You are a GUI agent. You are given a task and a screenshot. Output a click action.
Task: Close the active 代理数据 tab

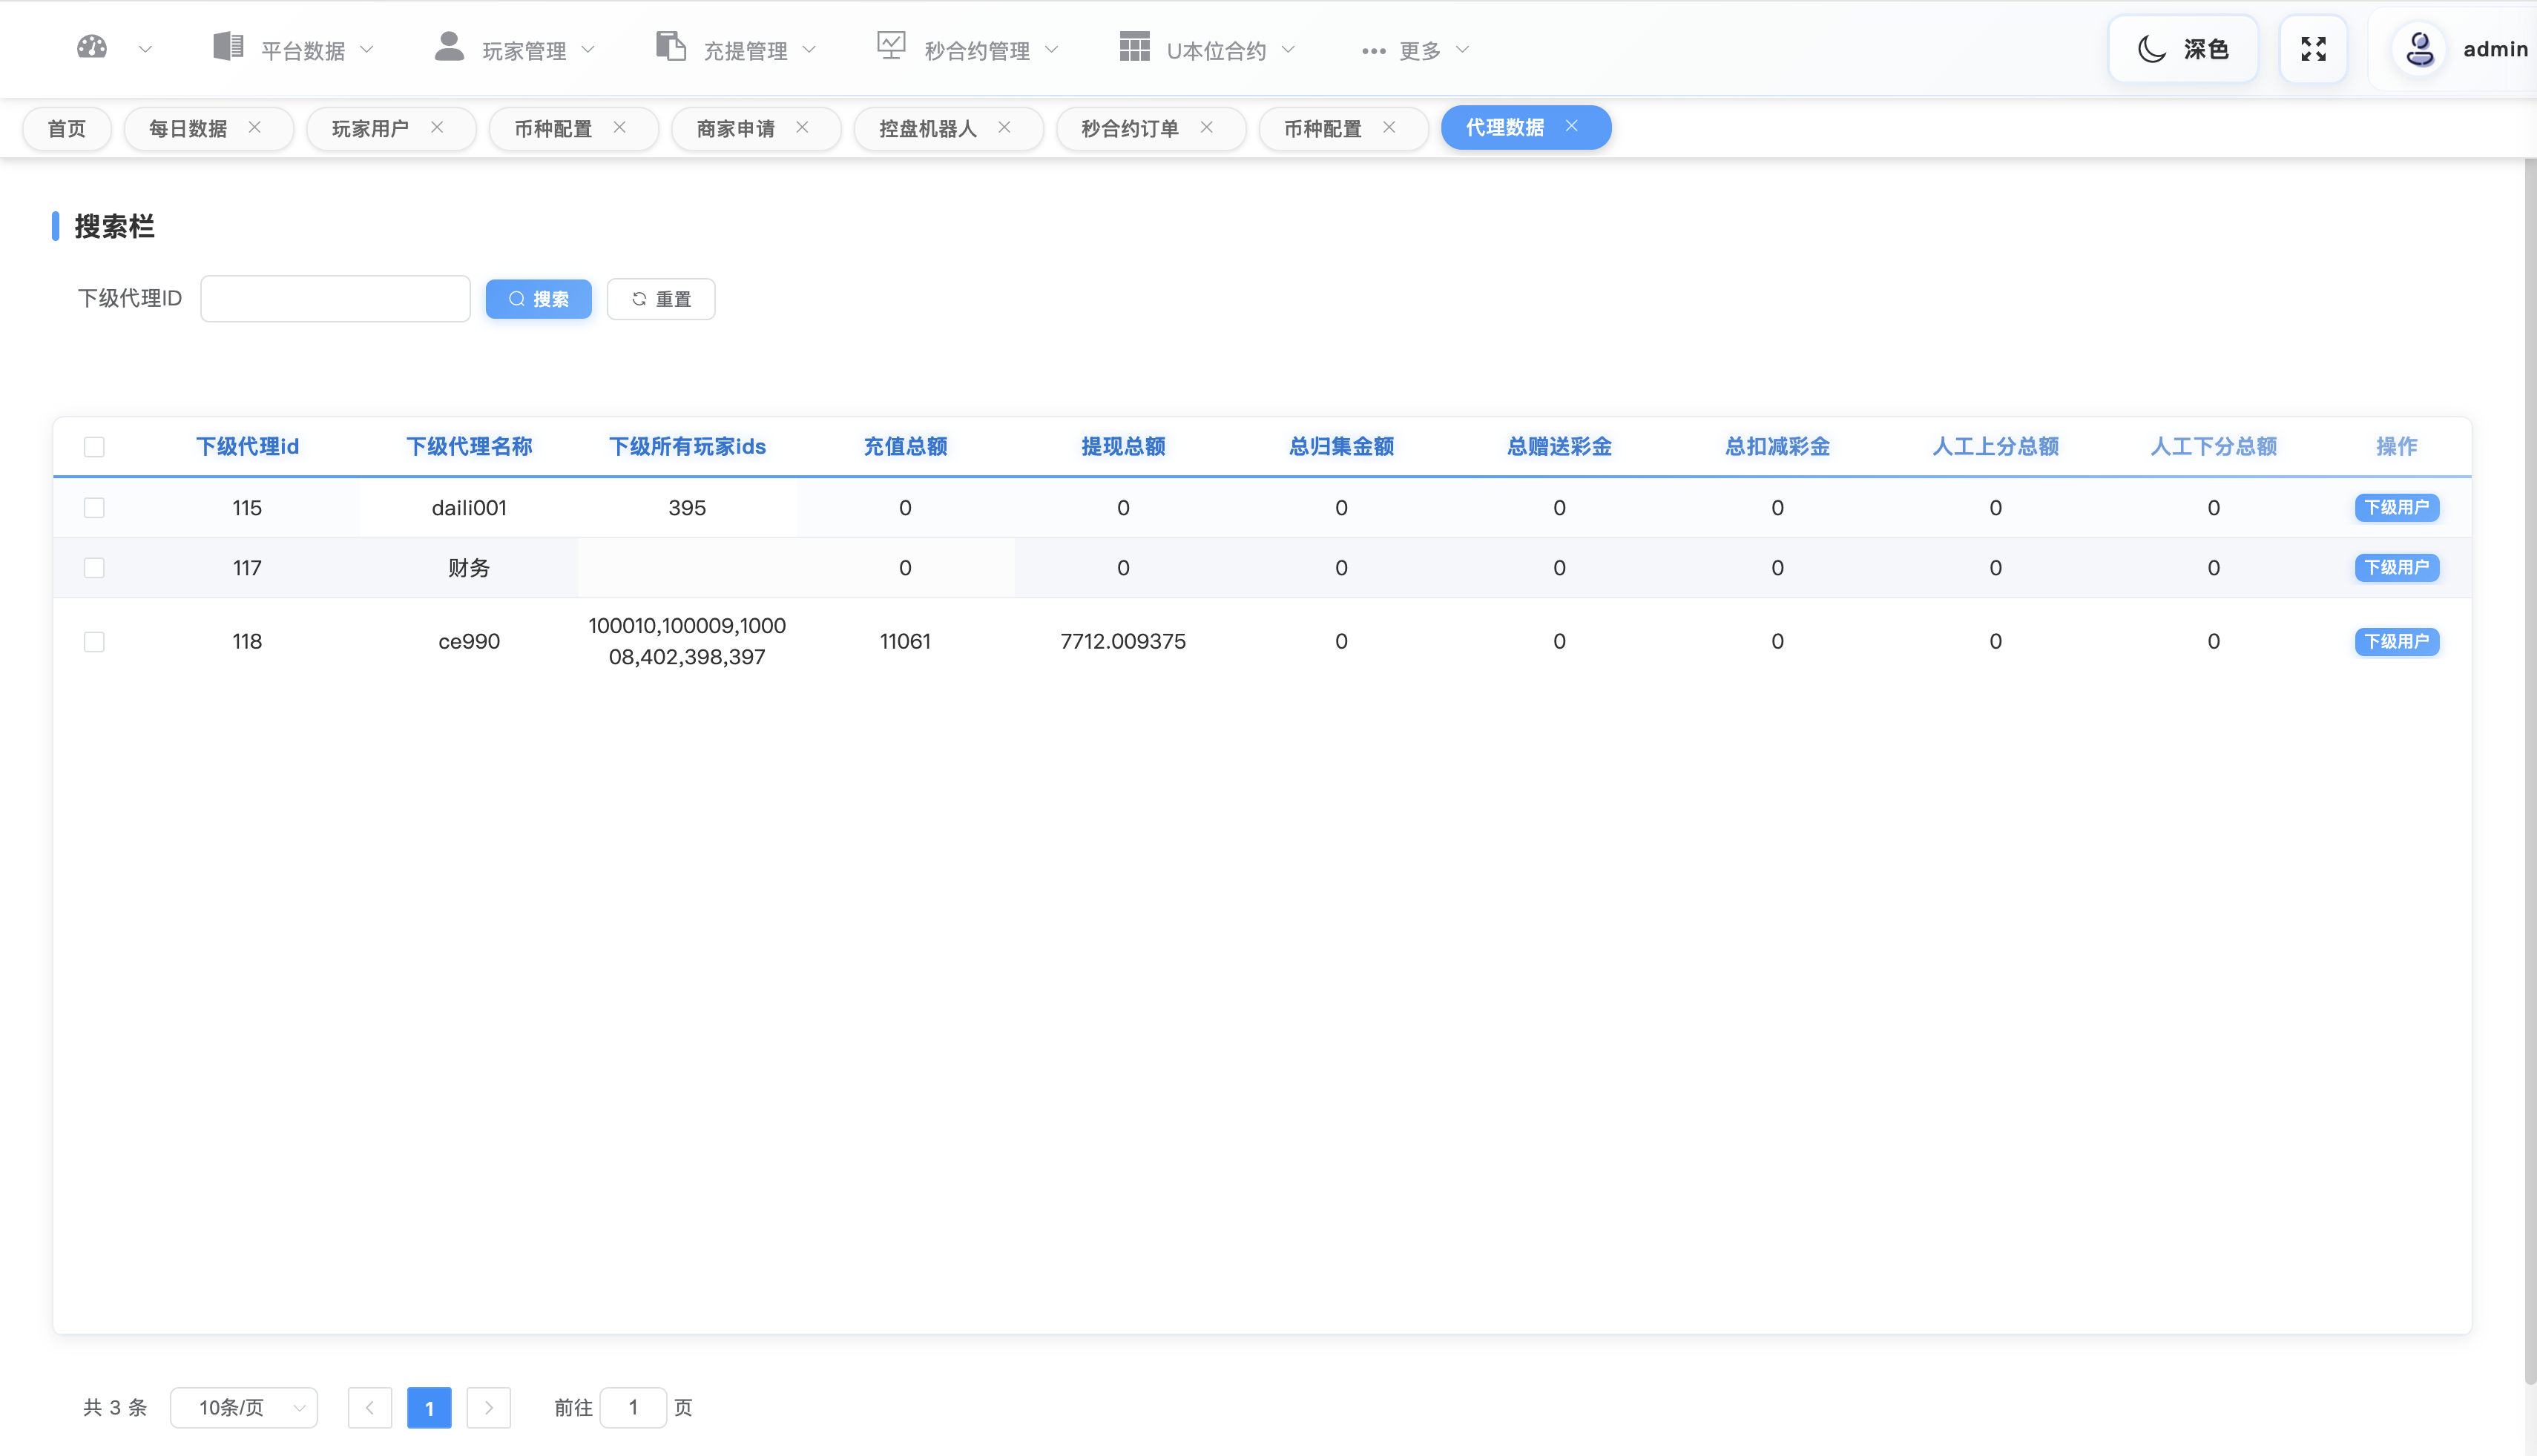pyautogui.click(x=1572, y=126)
